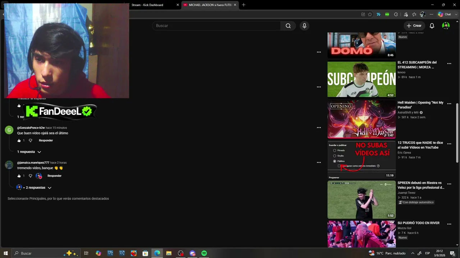
Task: Open the weather widget 16°C Parc. nublado
Action: [387, 253]
